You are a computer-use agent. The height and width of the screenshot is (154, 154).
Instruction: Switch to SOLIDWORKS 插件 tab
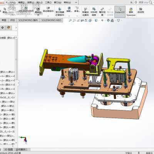pos(28,20)
